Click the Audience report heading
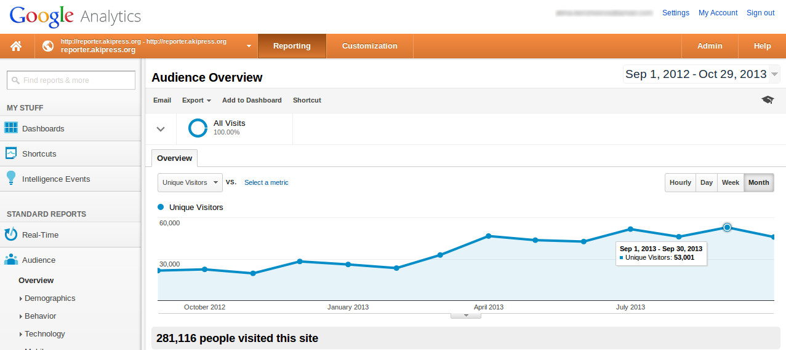 coord(39,260)
